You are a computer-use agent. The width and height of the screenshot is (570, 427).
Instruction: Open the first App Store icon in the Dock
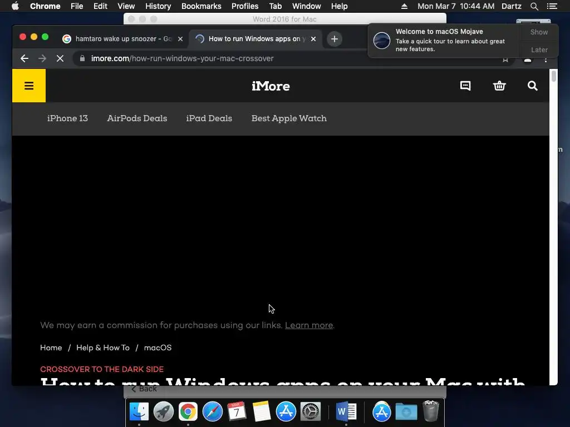tap(286, 411)
